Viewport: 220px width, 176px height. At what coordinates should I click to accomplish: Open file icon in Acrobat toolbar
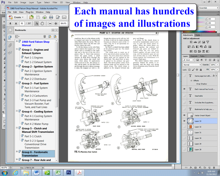coord(32,17)
